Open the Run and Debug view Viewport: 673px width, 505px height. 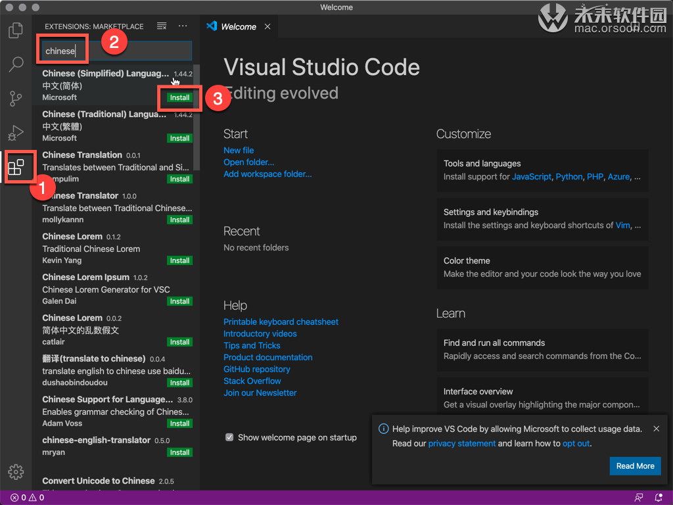(x=16, y=133)
